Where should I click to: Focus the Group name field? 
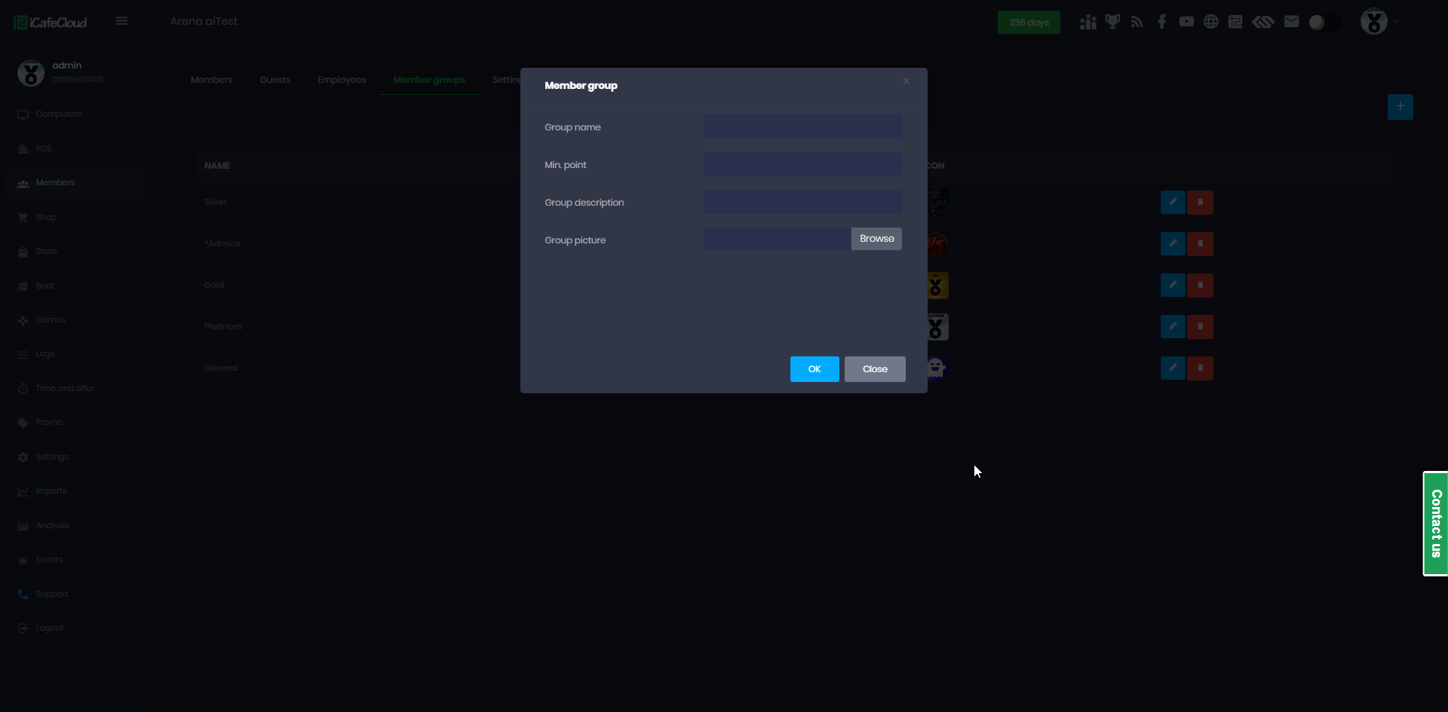tap(802, 126)
